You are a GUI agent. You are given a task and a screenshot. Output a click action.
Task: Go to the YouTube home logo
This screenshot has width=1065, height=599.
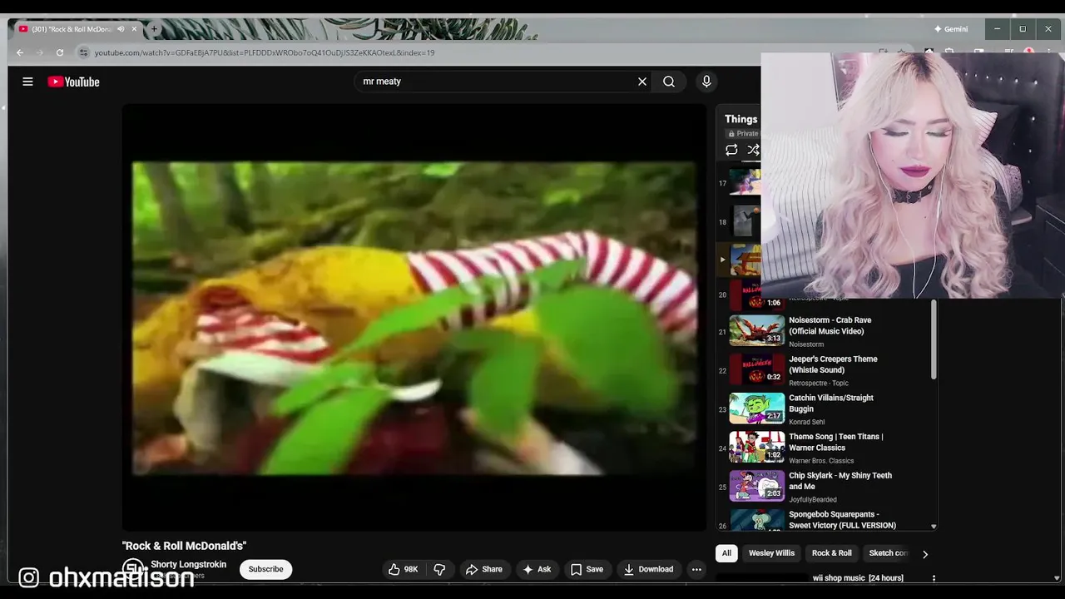(x=73, y=82)
